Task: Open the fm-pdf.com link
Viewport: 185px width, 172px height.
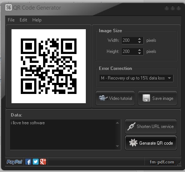Action: coord(162,162)
